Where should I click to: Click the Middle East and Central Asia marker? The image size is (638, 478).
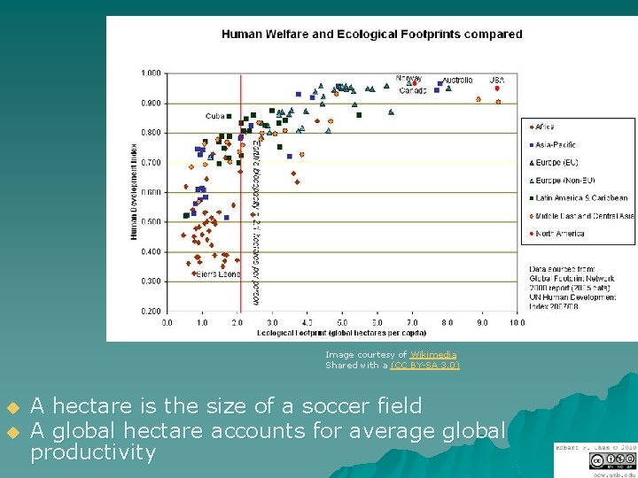click(x=532, y=216)
